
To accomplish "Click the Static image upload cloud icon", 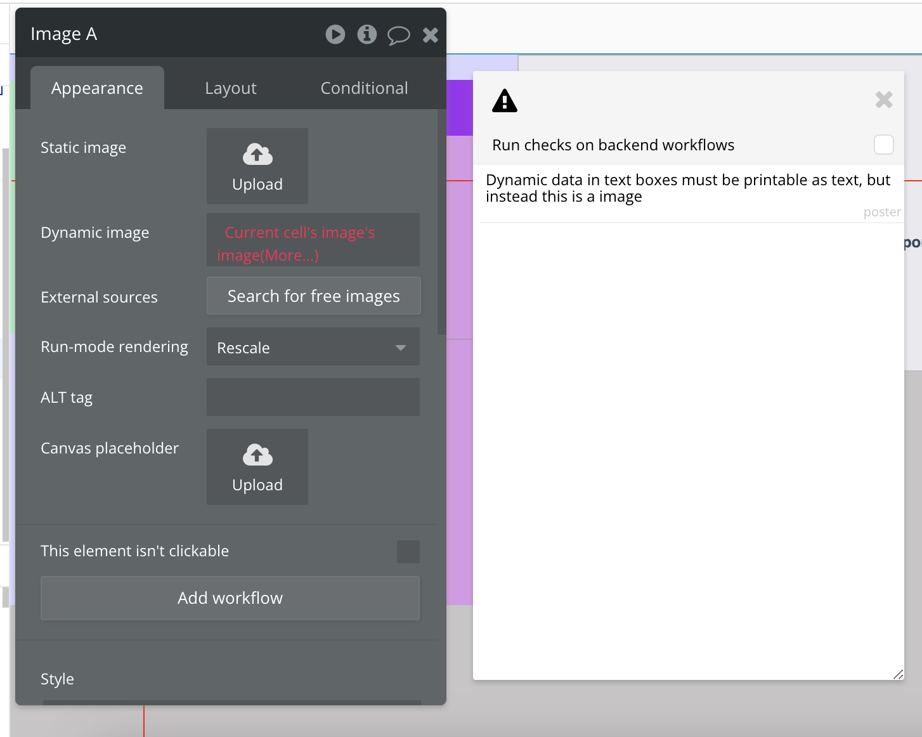I will coord(257,154).
